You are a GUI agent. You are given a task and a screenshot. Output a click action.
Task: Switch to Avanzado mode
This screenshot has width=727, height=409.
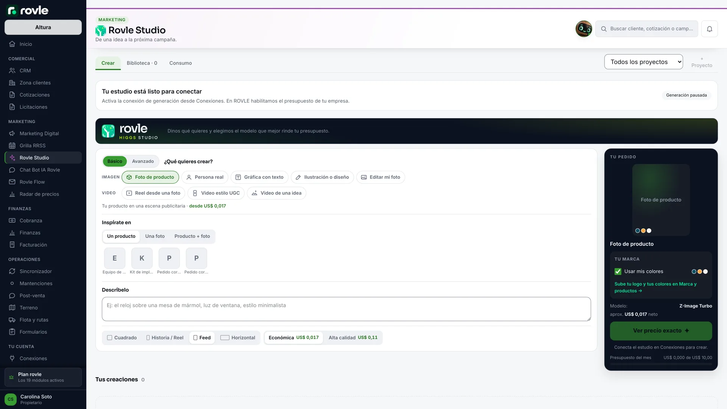(x=143, y=161)
